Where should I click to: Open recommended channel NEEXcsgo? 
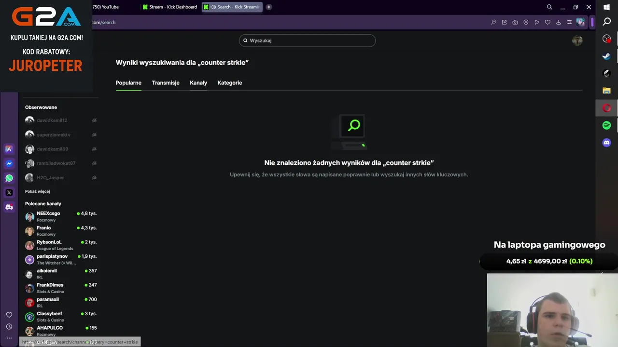[61, 216]
